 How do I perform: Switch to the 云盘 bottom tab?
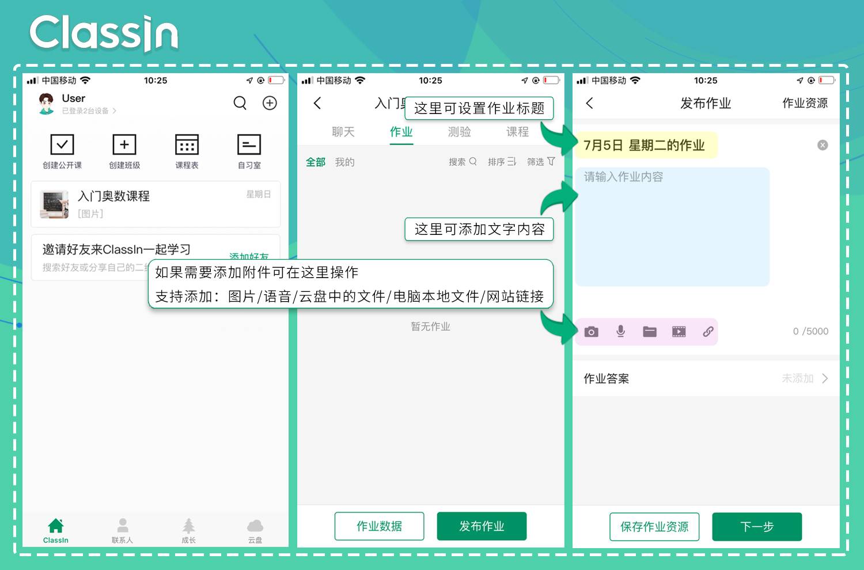(x=255, y=530)
